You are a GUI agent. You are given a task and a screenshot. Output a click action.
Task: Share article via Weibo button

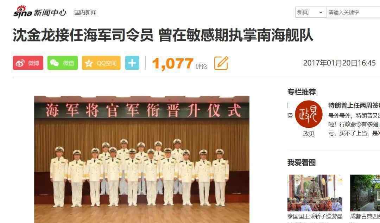[28, 63]
